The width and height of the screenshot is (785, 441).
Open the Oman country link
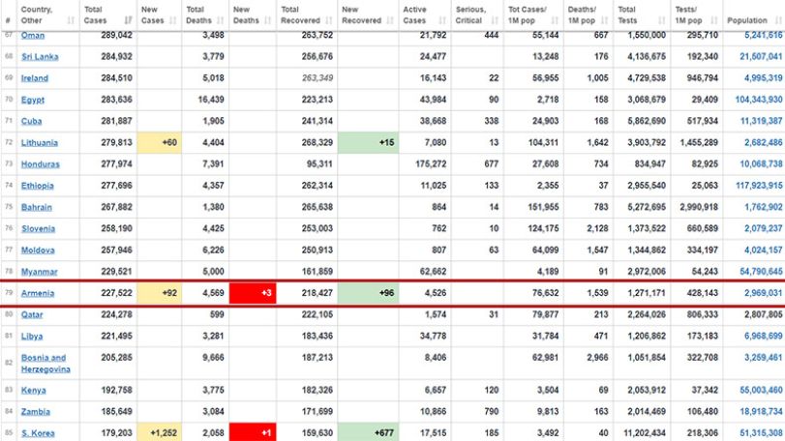point(33,36)
